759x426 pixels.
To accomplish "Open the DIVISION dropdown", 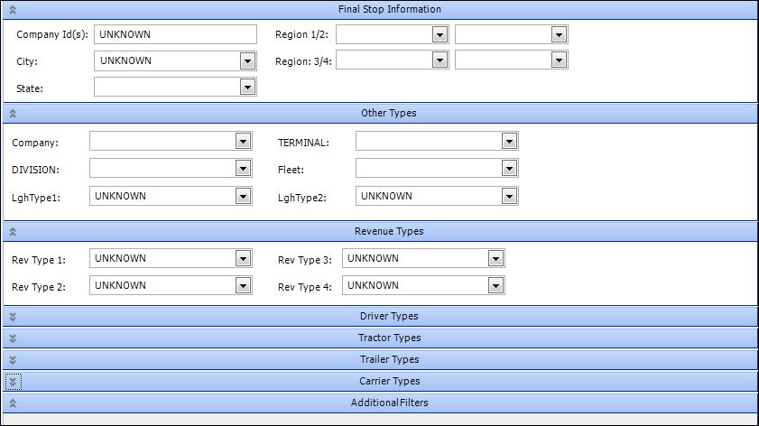I will pyautogui.click(x=241, y=169).
